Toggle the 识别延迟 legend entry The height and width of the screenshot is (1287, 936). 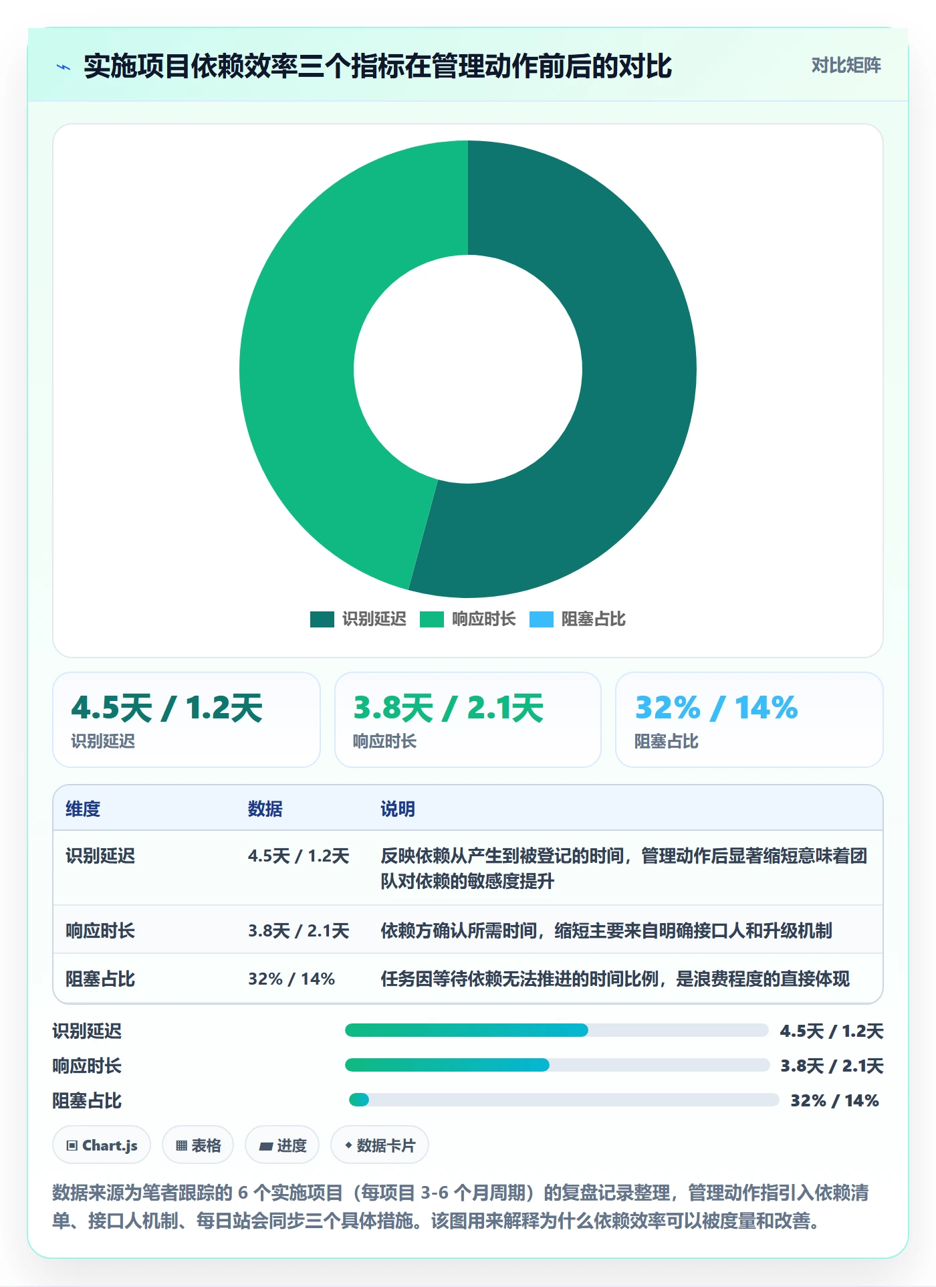(358, 619)
